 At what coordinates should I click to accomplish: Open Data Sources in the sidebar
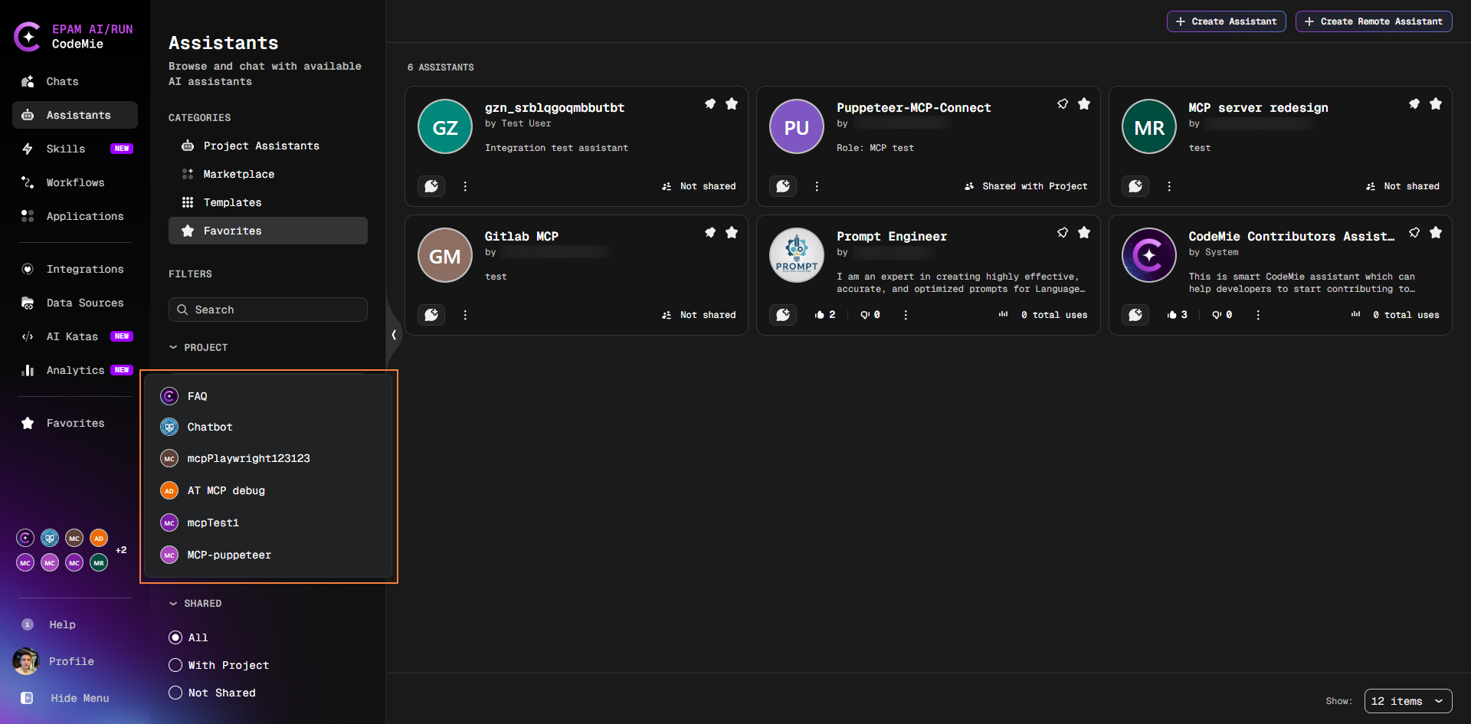click(x=75, y=303)
